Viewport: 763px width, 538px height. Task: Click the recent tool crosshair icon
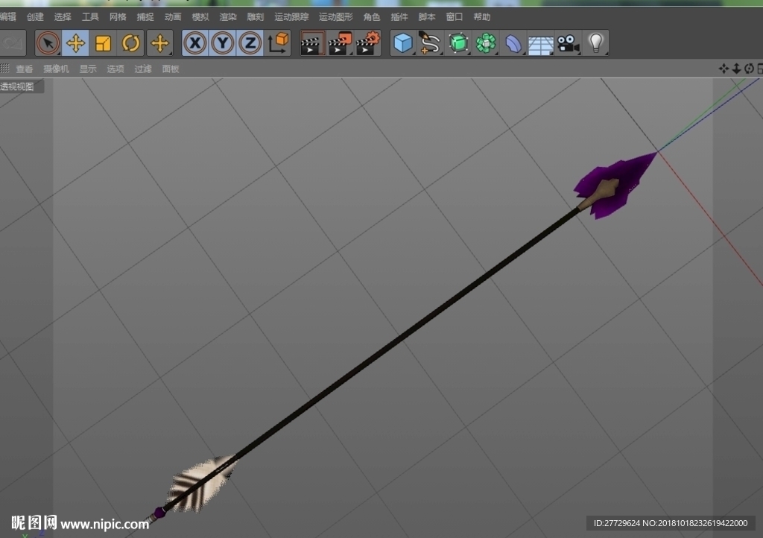pyautogui.click(x=159, y=43)
